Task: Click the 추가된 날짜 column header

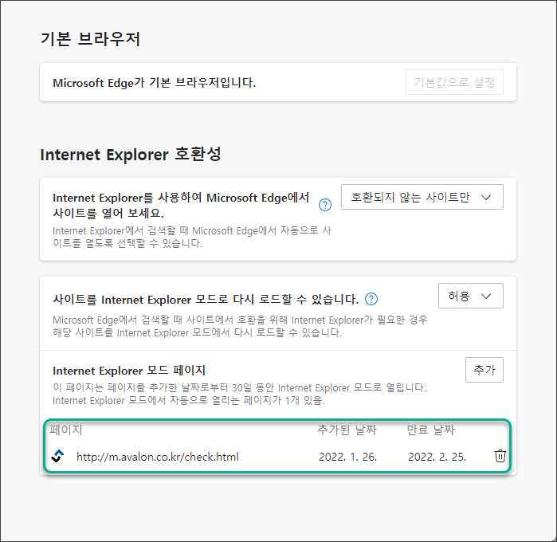Action: (347, 430)
